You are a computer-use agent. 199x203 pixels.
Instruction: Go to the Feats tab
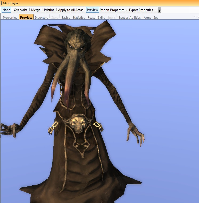pos(91,17)
